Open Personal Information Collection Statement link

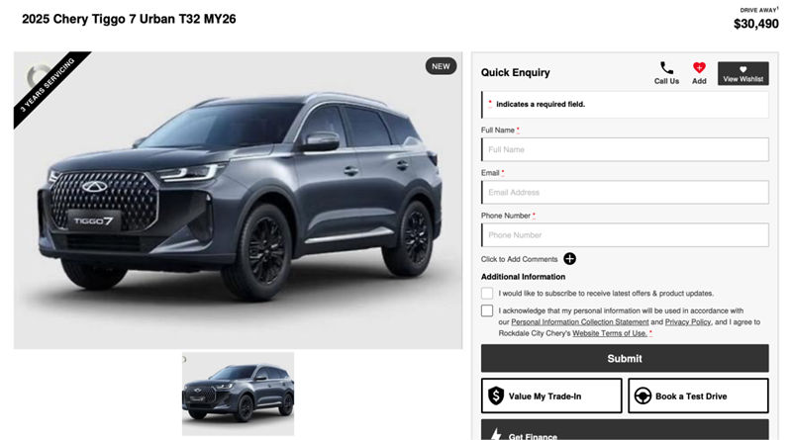tap(580, 322)
